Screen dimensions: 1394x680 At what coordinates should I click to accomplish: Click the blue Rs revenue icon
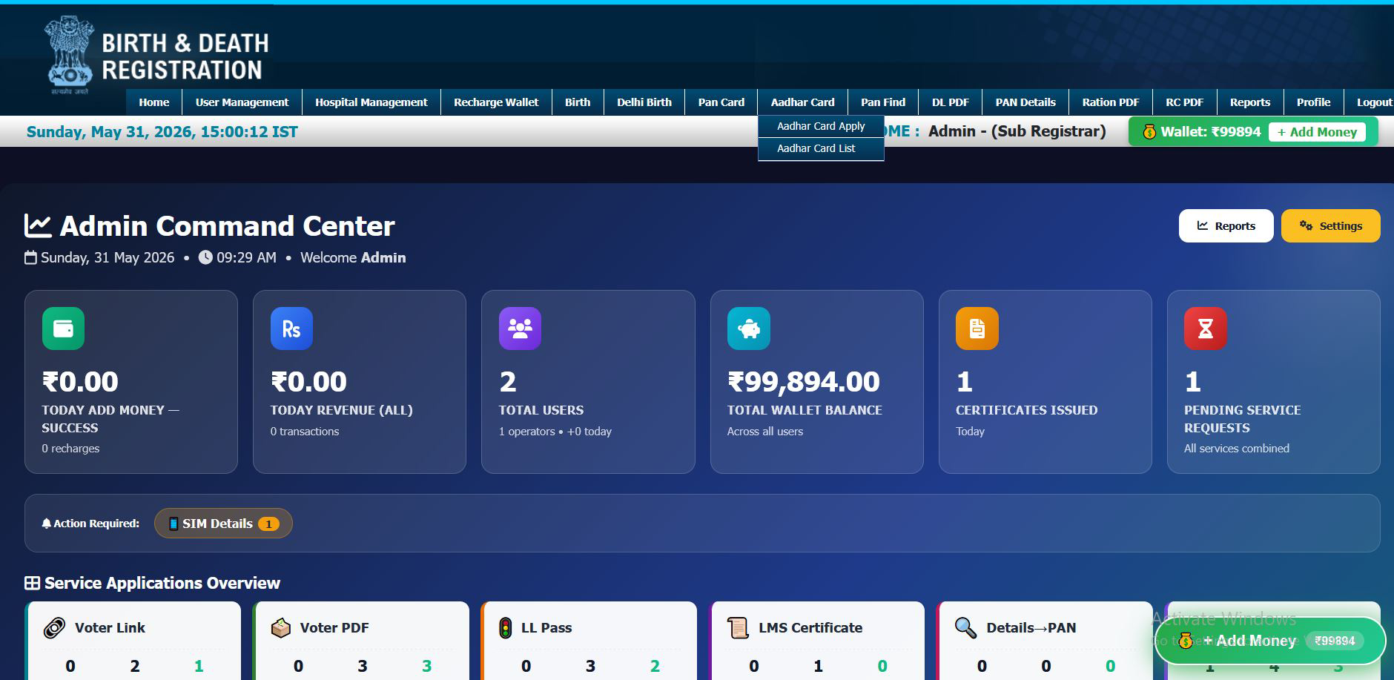pos(291,328)
